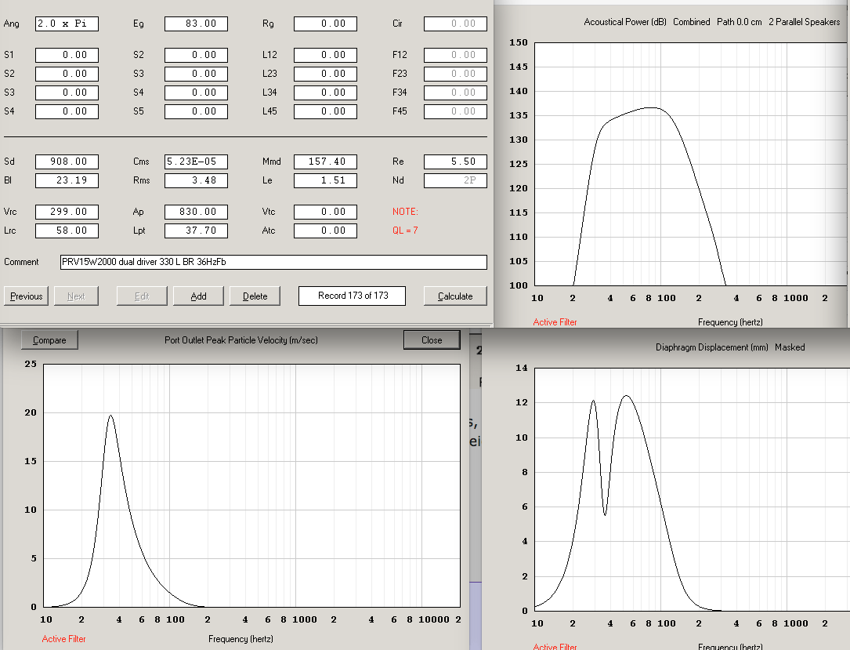This screenshot has width=850, height=650.
Task: Edit the Cms value 5.23E-05
Action: 196,162
